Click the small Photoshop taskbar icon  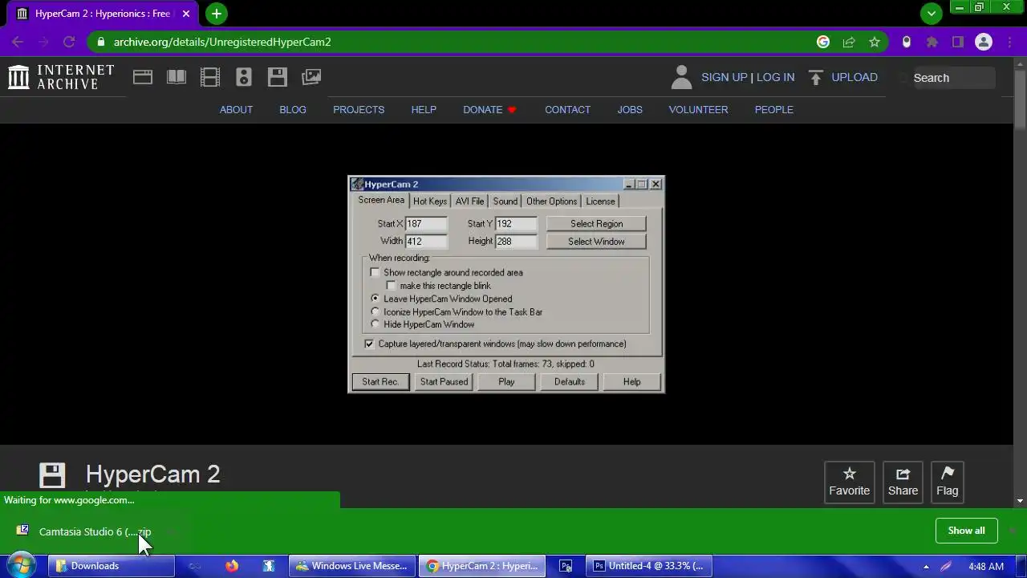(566, 566)
